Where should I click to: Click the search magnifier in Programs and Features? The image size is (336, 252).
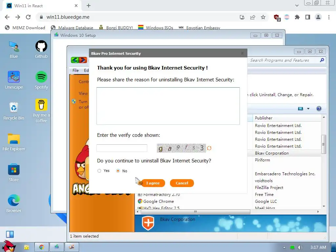pos(322,60)
